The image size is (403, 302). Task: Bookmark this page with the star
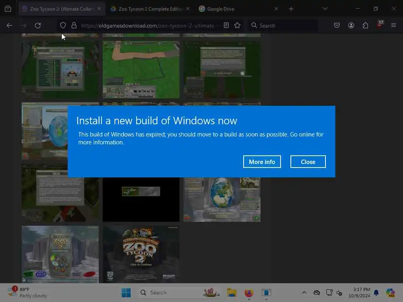237,26
